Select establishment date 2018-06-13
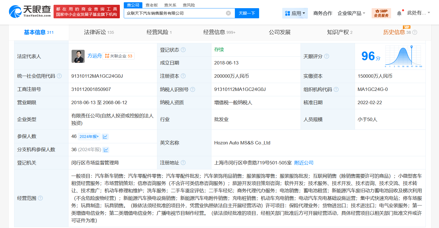This screenshot has width=439, height=228. pos(226,63)
